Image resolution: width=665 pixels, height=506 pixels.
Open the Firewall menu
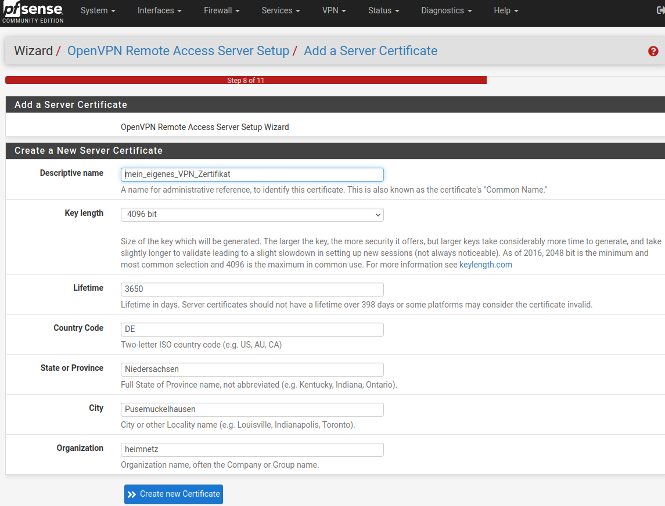tap(222, 10)
